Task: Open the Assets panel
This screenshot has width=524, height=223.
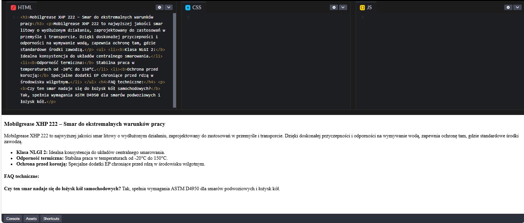Action: pyautogui.click(x=31, y=219)
